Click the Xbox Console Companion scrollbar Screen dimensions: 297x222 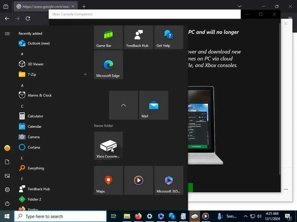tap(280, 99)
